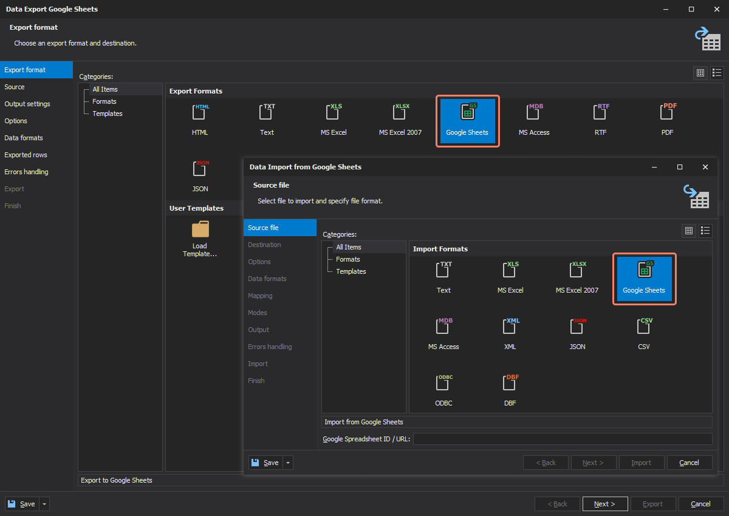This screenshot has height=516, width=729.
Task: Select the CSV import format icon
Action: pyautogui.click(x=643, y=333)
